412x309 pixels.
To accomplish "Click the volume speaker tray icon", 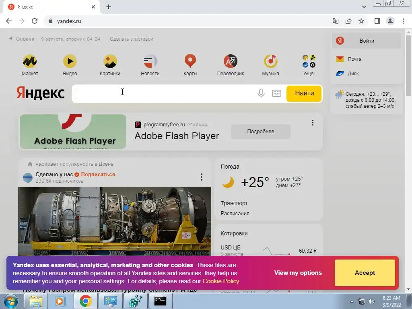I will pyautogui.click(x=371, y=301).
